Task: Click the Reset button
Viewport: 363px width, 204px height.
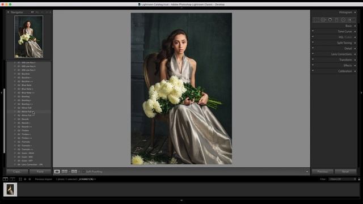Action: coord(345,172)
